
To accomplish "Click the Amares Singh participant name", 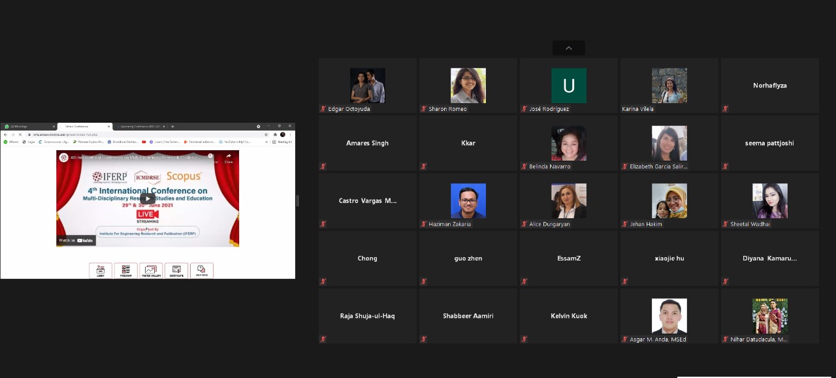I will [368, 143].
